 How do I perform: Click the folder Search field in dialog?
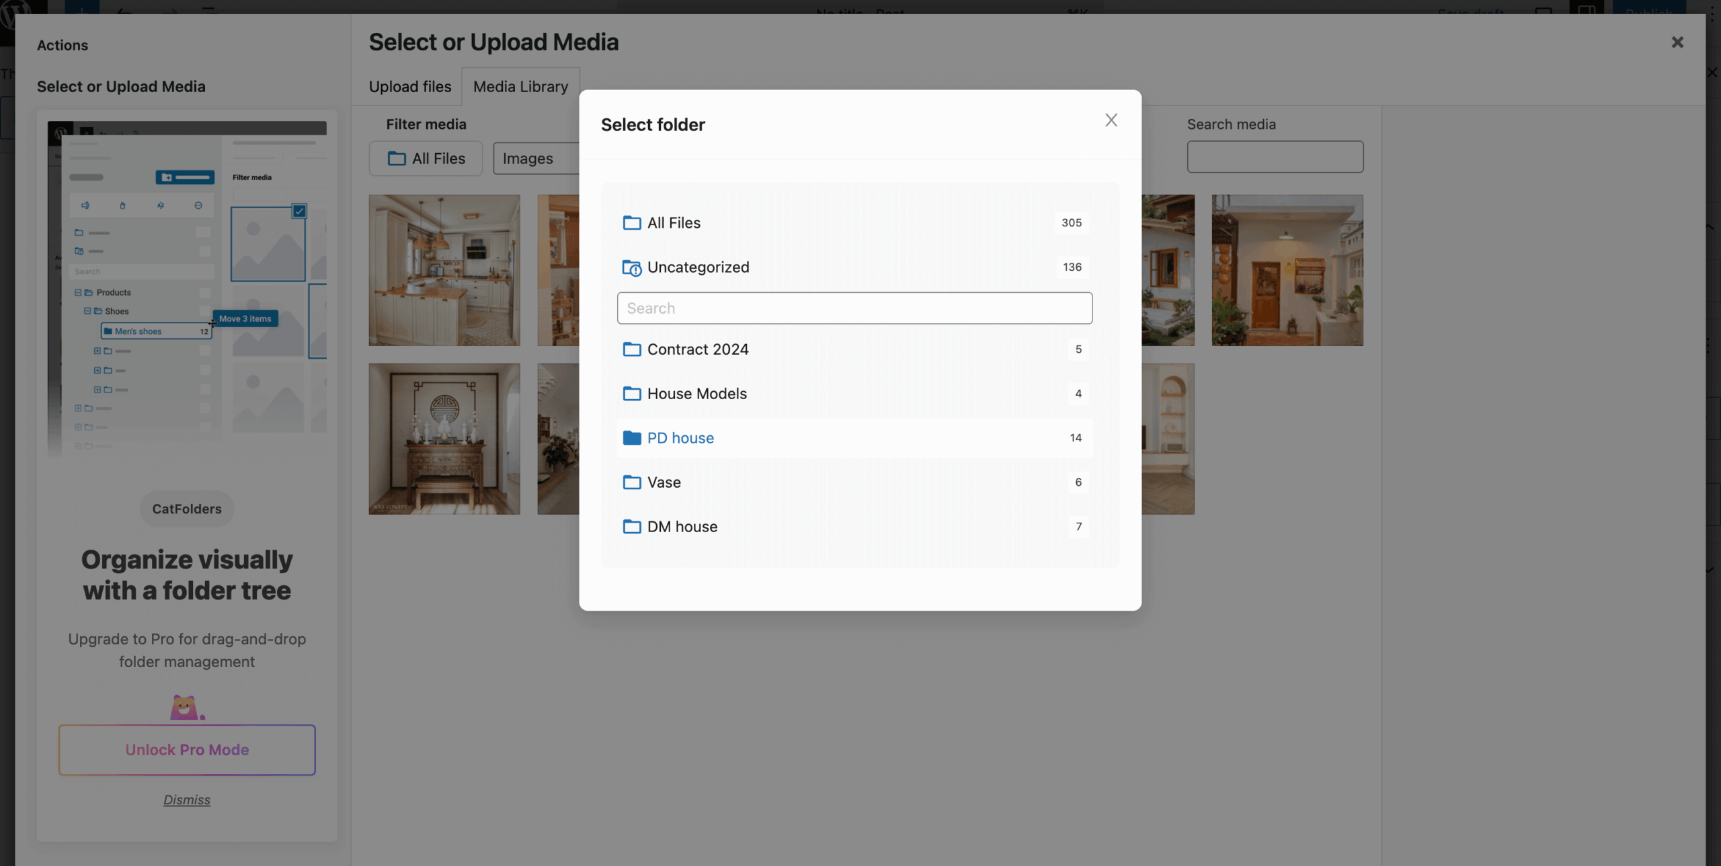(854, 308)
